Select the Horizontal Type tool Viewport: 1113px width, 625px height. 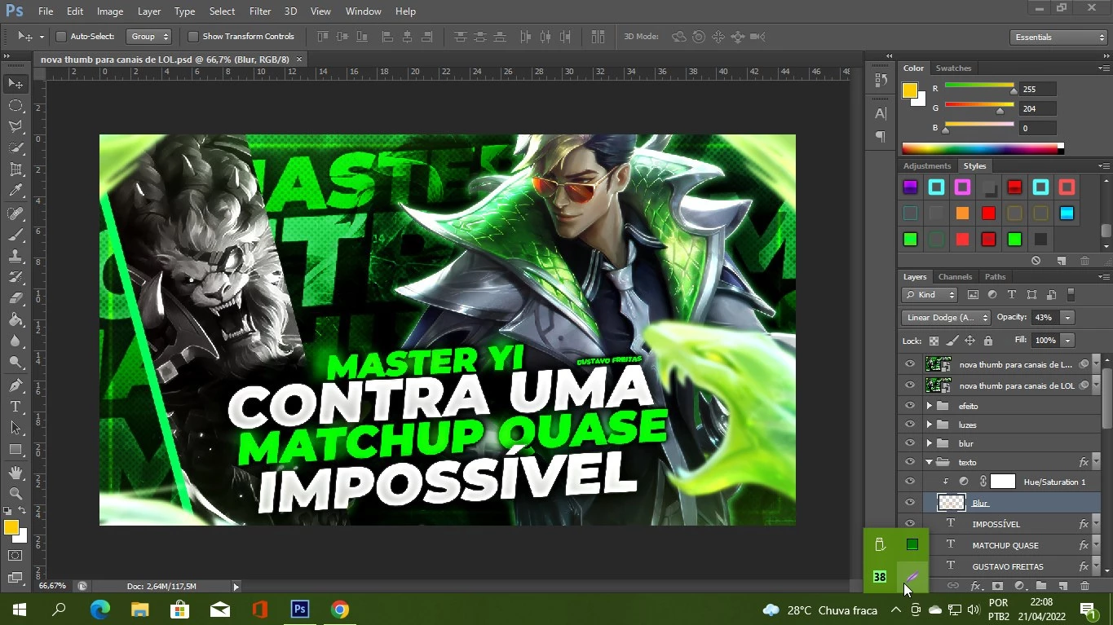pos(15,407)
